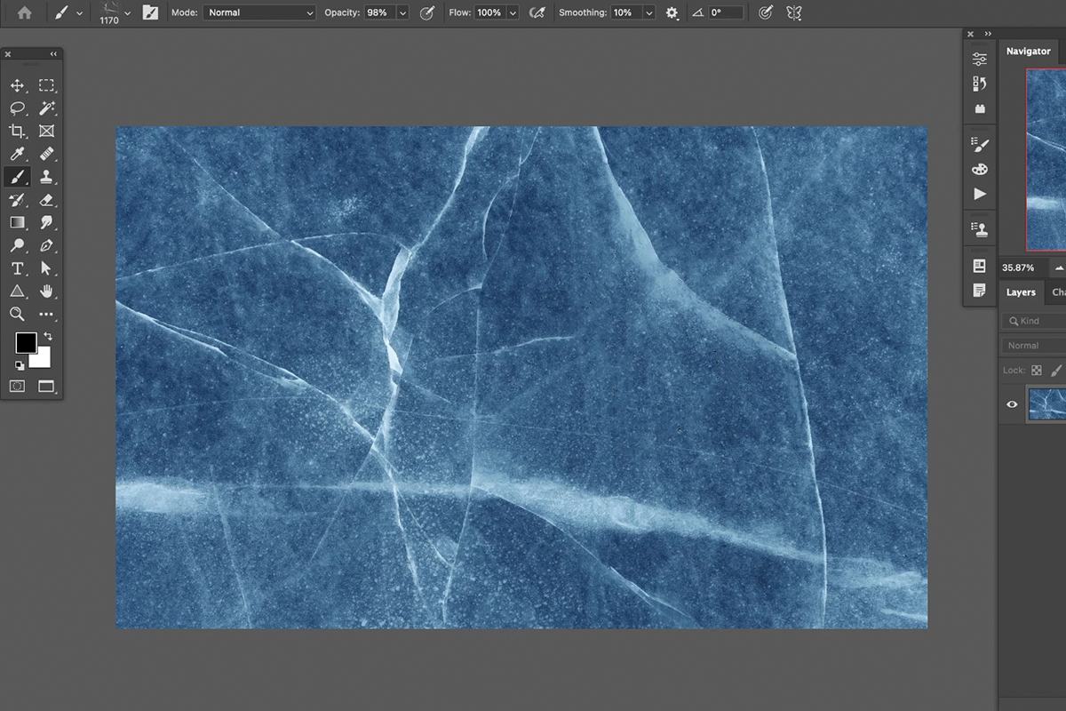Select the Lasso tool
The image size is (1066, 711).
[17, 108]
